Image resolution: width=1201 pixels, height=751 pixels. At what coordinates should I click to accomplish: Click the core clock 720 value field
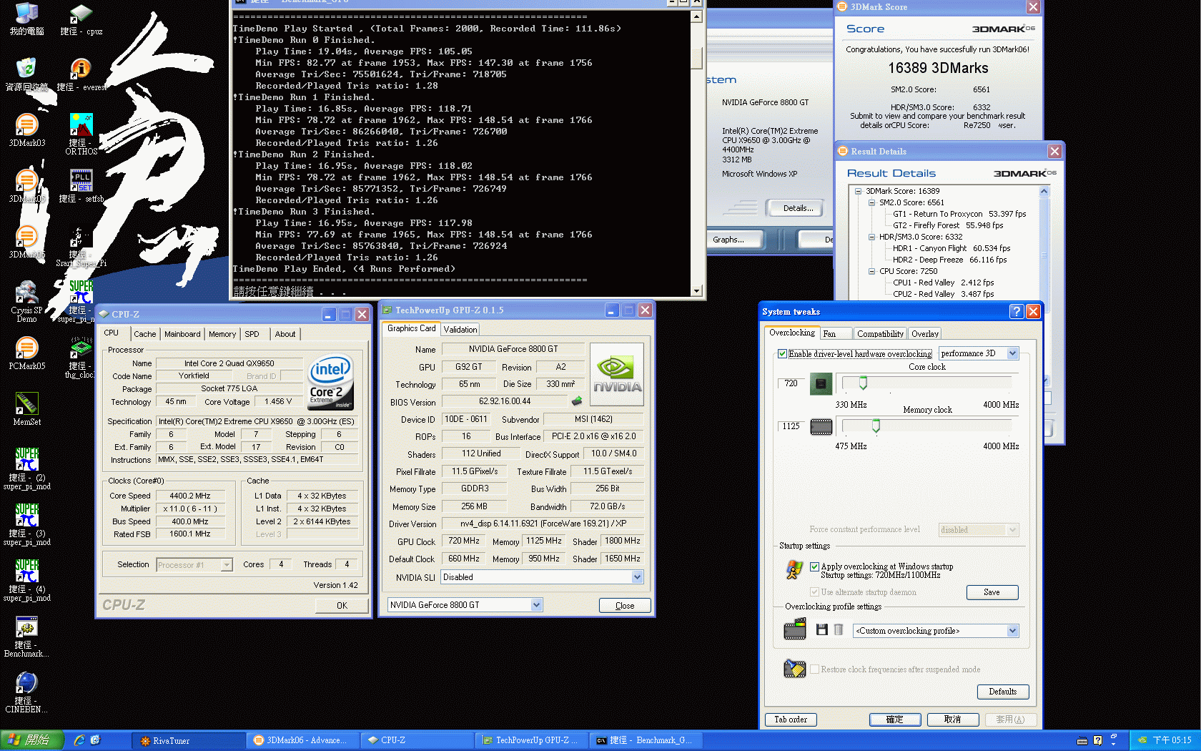[x=791, y=383]
